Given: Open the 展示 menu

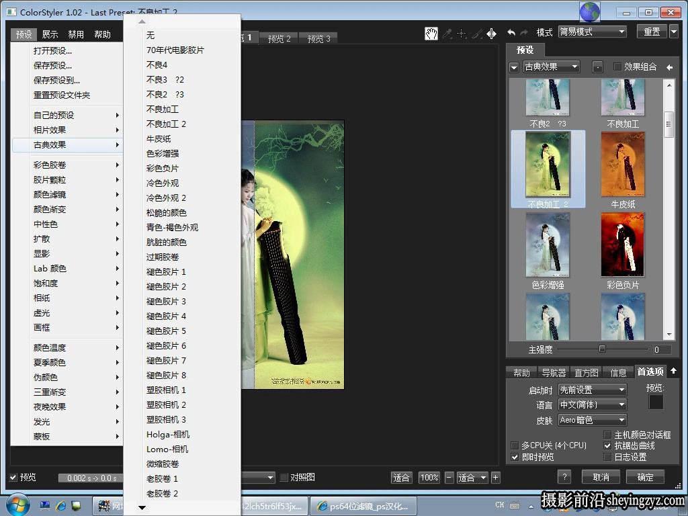Looking at the screenshot, I should tap(50, 34).
